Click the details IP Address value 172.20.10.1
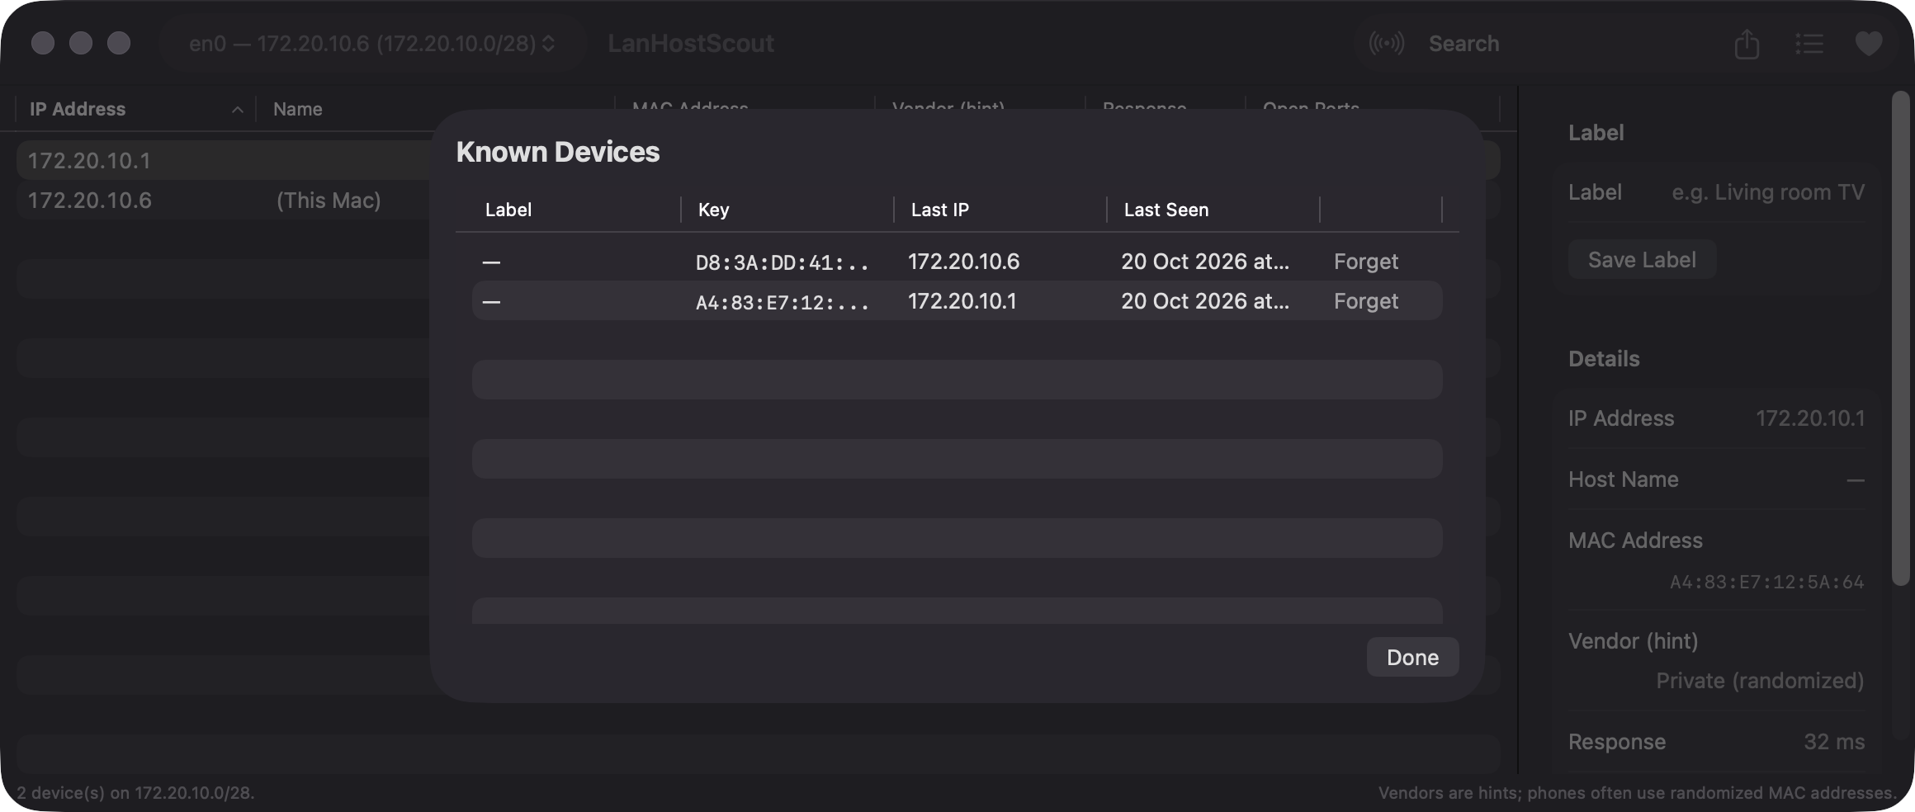 point(1810,418)
